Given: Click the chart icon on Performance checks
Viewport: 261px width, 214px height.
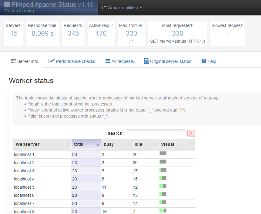Looking at the screenshot, I should click(x=52, y=61).
